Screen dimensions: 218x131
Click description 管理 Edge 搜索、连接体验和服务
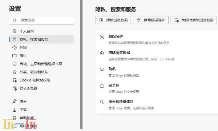(131, 108)
